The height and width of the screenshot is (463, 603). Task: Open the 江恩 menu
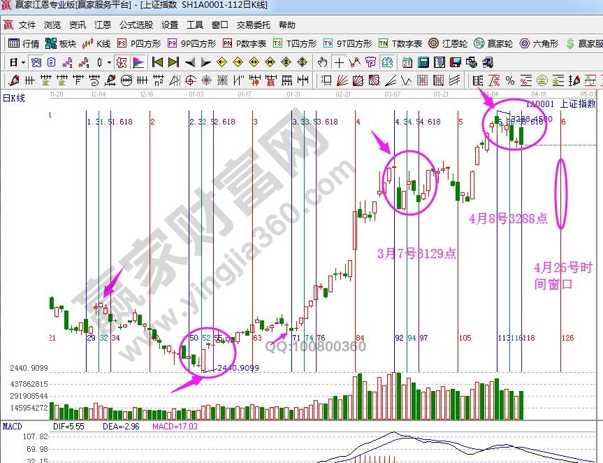pos(103,24)
